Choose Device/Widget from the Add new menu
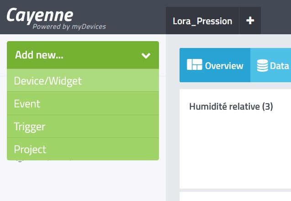291x201 pixels. (83, 80)
